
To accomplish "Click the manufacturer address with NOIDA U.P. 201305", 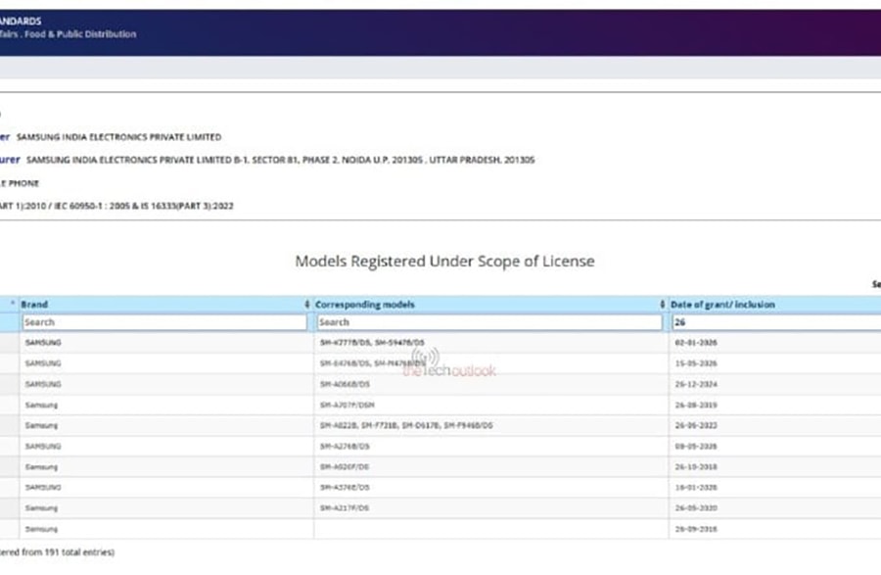I will coord(280,160).
